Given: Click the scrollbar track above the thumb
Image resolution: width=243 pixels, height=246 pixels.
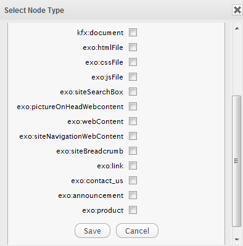Looking at the screenshot, I should [x=237, y=64].
